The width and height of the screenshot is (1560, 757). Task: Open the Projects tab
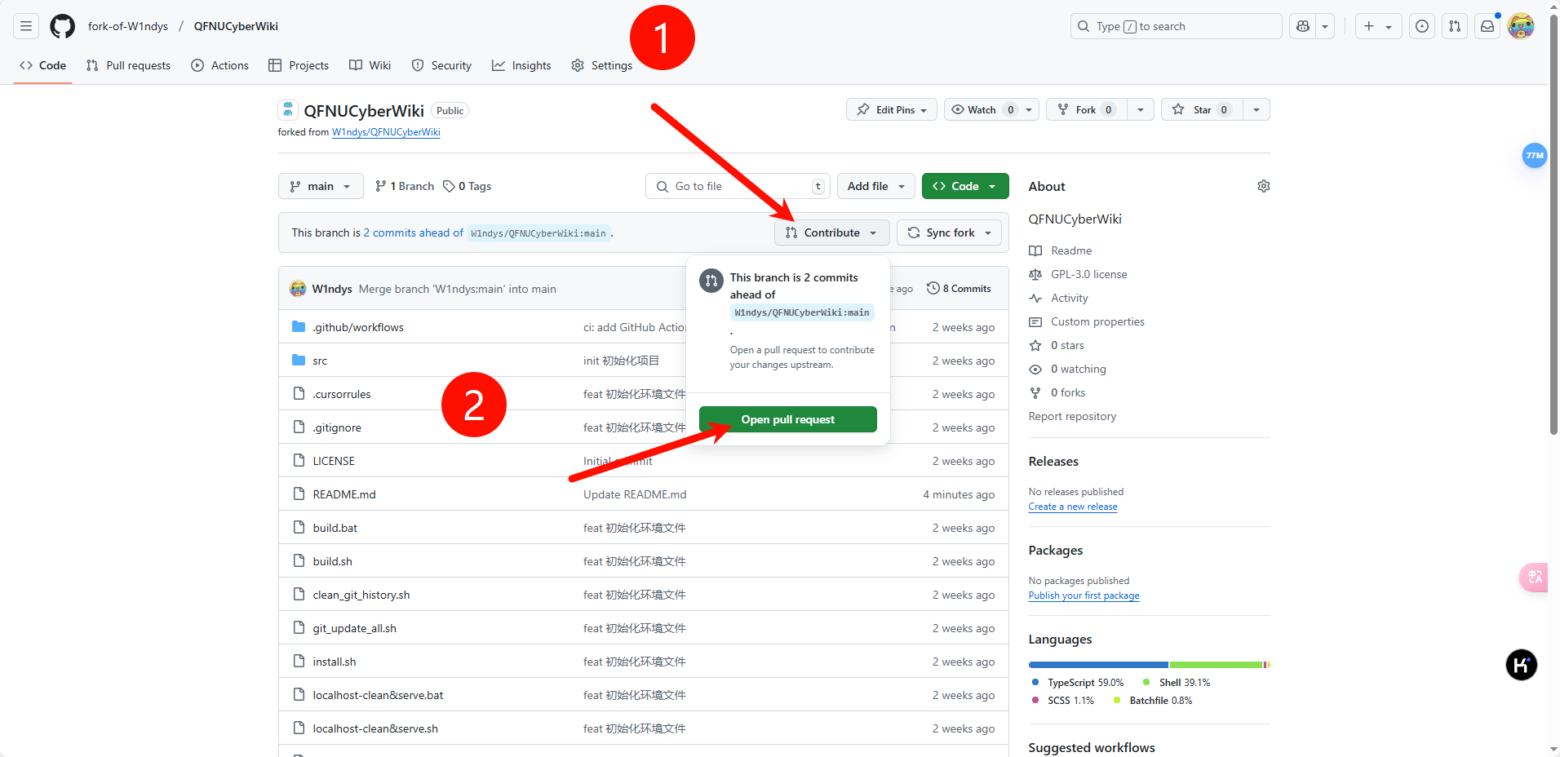pyautogui.click(x=299, y=65)
